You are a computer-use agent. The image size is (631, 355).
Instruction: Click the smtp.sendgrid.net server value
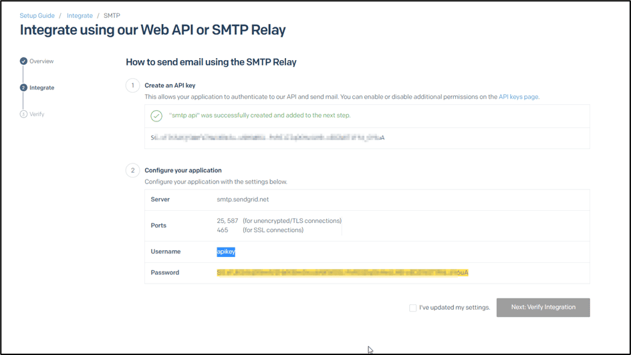click(243, 200)
